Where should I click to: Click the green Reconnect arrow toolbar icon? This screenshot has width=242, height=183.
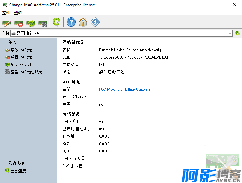tap(56, 22)
